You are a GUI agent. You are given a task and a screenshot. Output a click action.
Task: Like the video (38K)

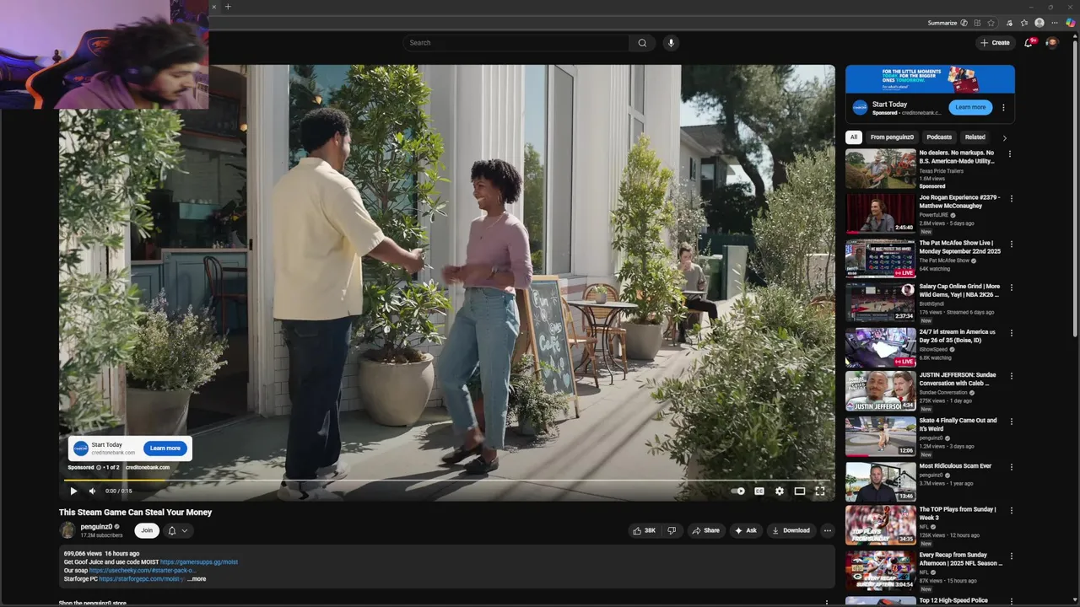tap(644, 530)
